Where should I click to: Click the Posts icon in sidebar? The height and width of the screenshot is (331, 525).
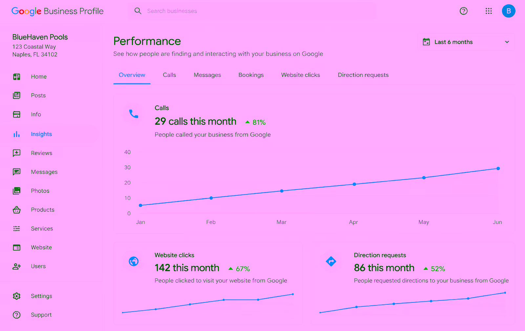(17, 96)
